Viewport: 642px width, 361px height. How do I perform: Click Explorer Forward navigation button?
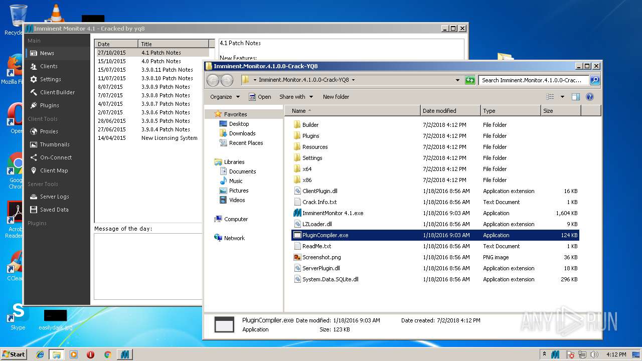(227, 80)
